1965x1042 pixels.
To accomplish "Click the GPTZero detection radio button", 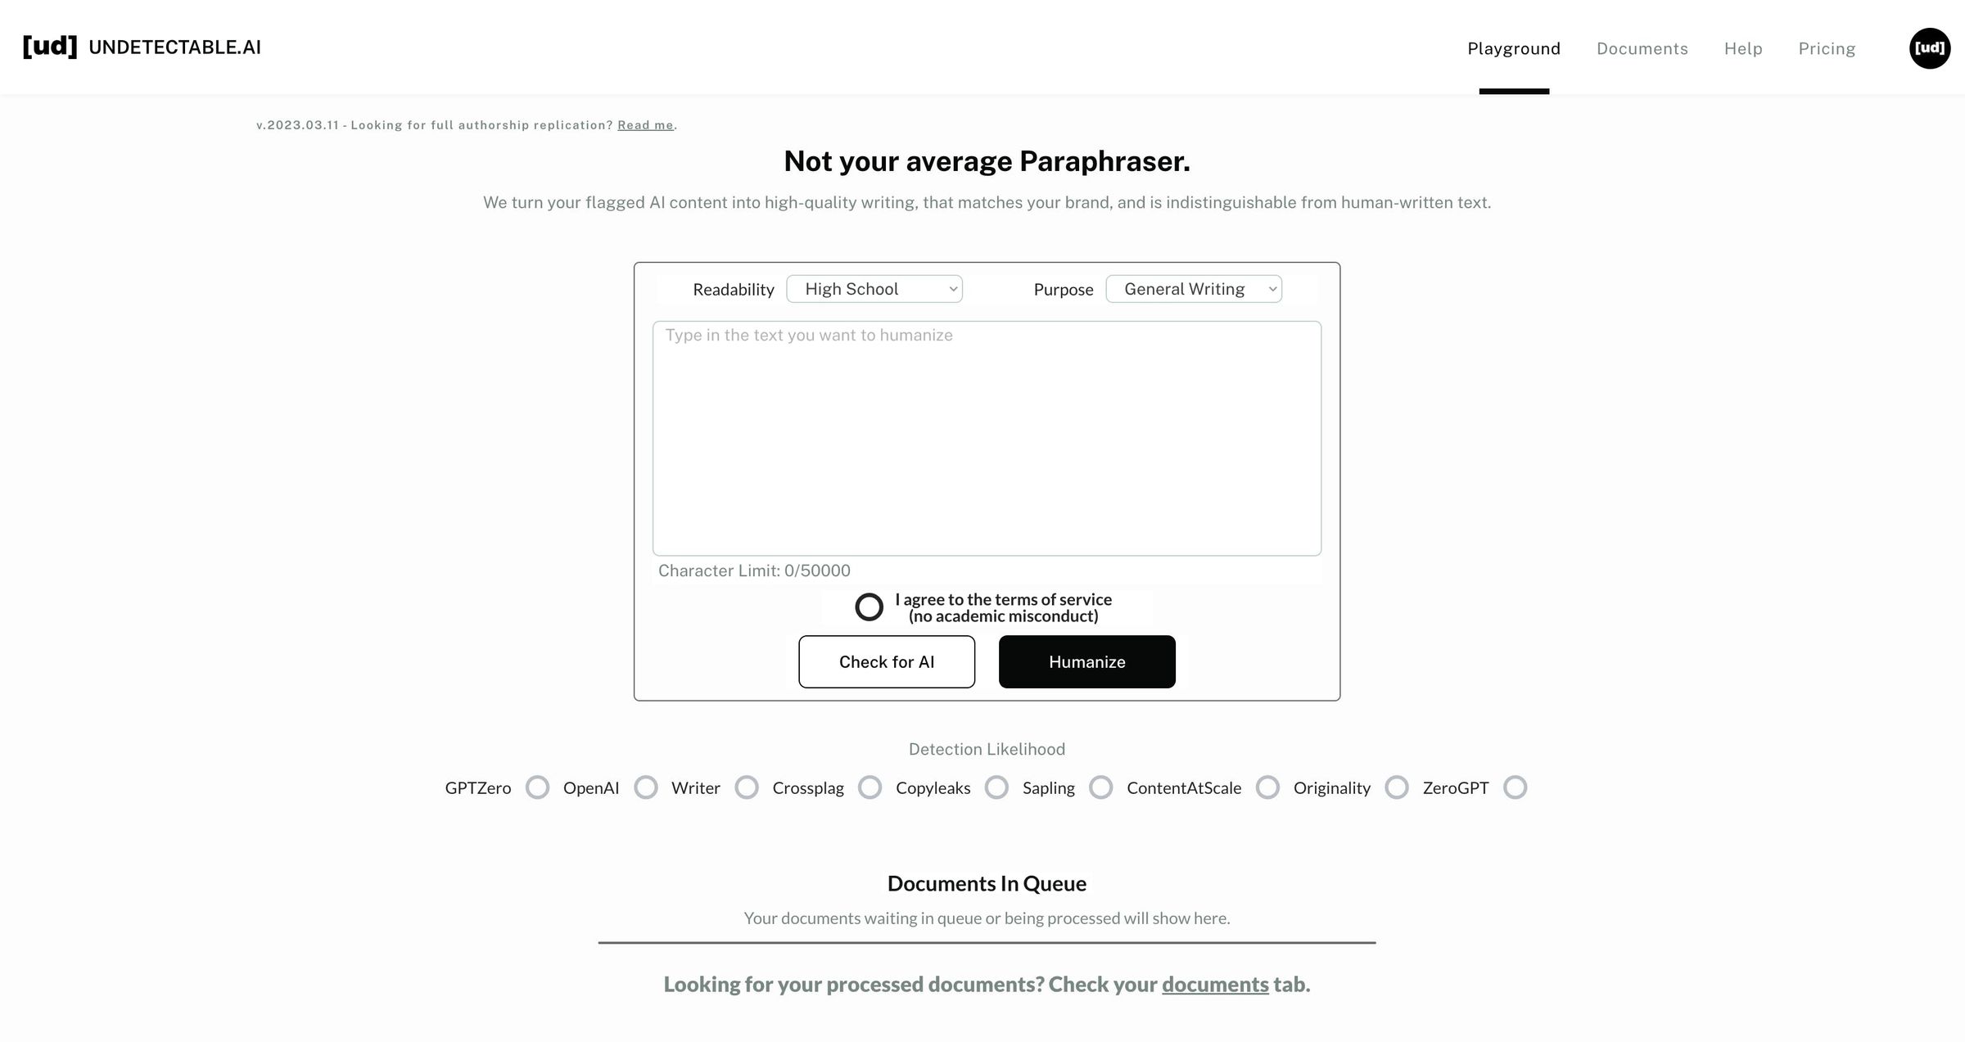I will pyautogui.click(x=535, y=787).
